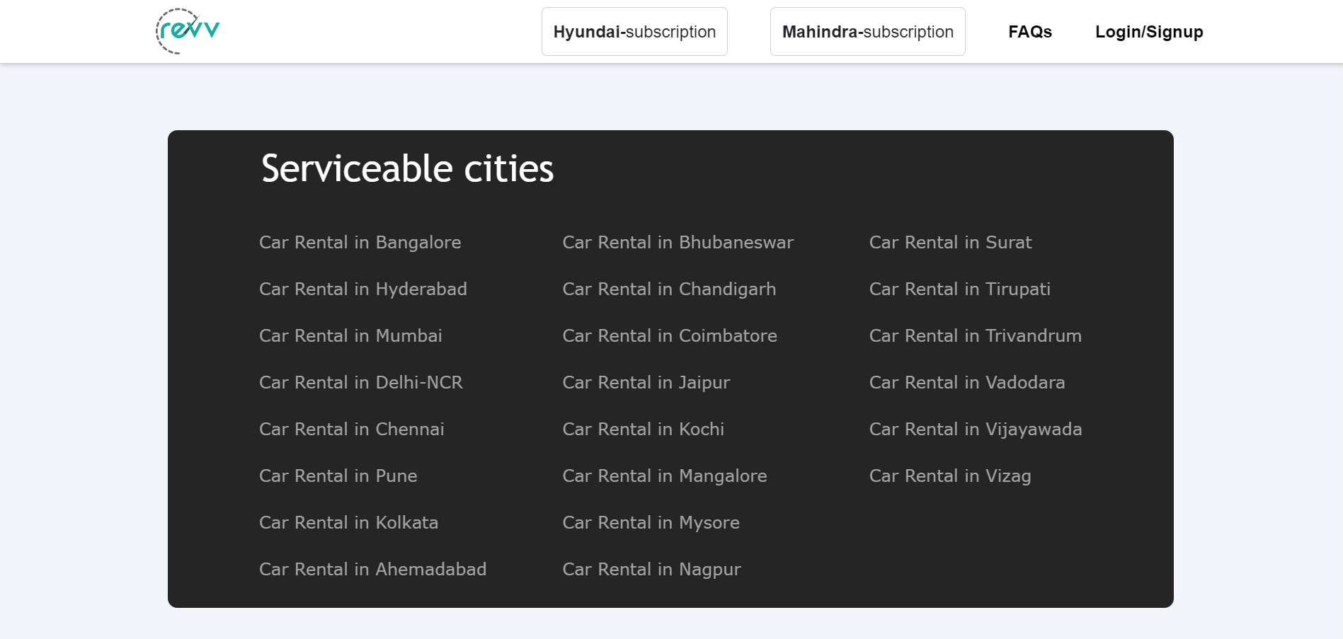Open Car Rental in Bangalore

coord(360,242)
